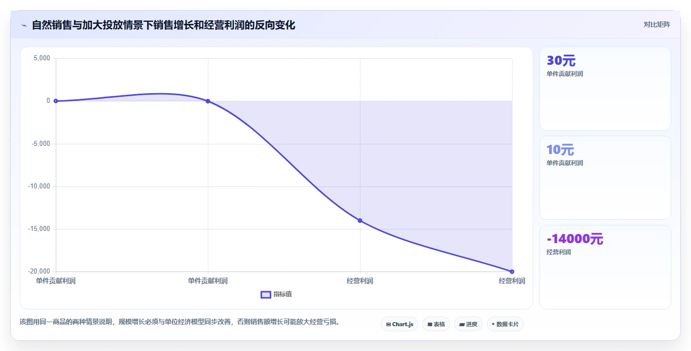Click the -20,000 y-axis label

click(x=39, y=271)
